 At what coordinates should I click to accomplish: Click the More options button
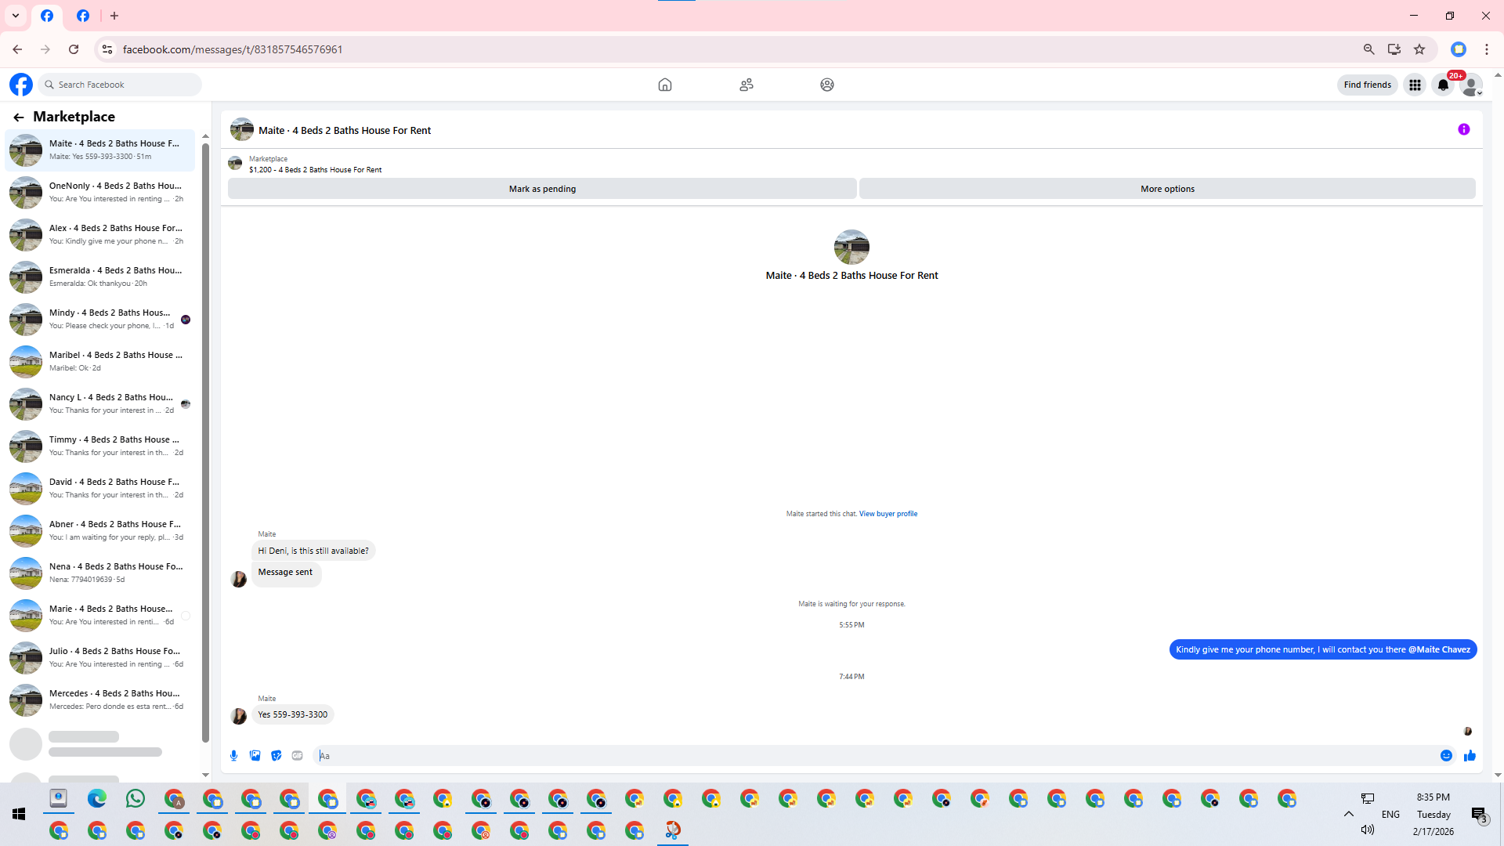(1167, 189)
